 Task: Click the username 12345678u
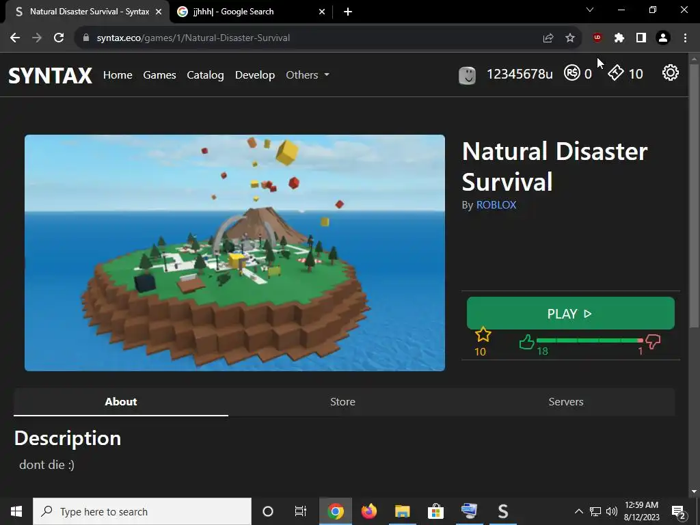520,74
